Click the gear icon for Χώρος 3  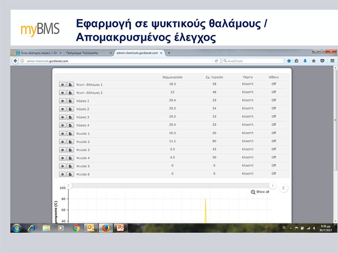click(x=62, y=117)
